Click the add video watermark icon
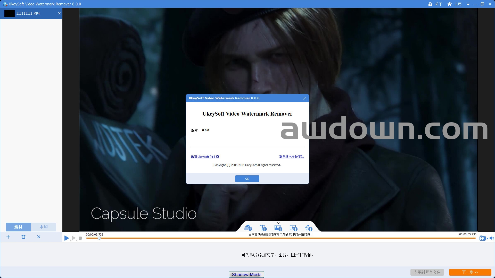The width and height of the screenshot is (495, 278). point(293,228)
